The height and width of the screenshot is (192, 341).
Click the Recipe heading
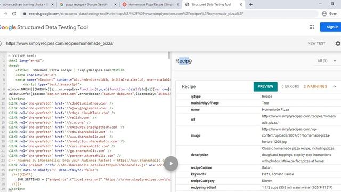coord(183,61)
